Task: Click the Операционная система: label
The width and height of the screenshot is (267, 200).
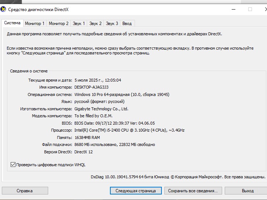Action: coord(50,94)
